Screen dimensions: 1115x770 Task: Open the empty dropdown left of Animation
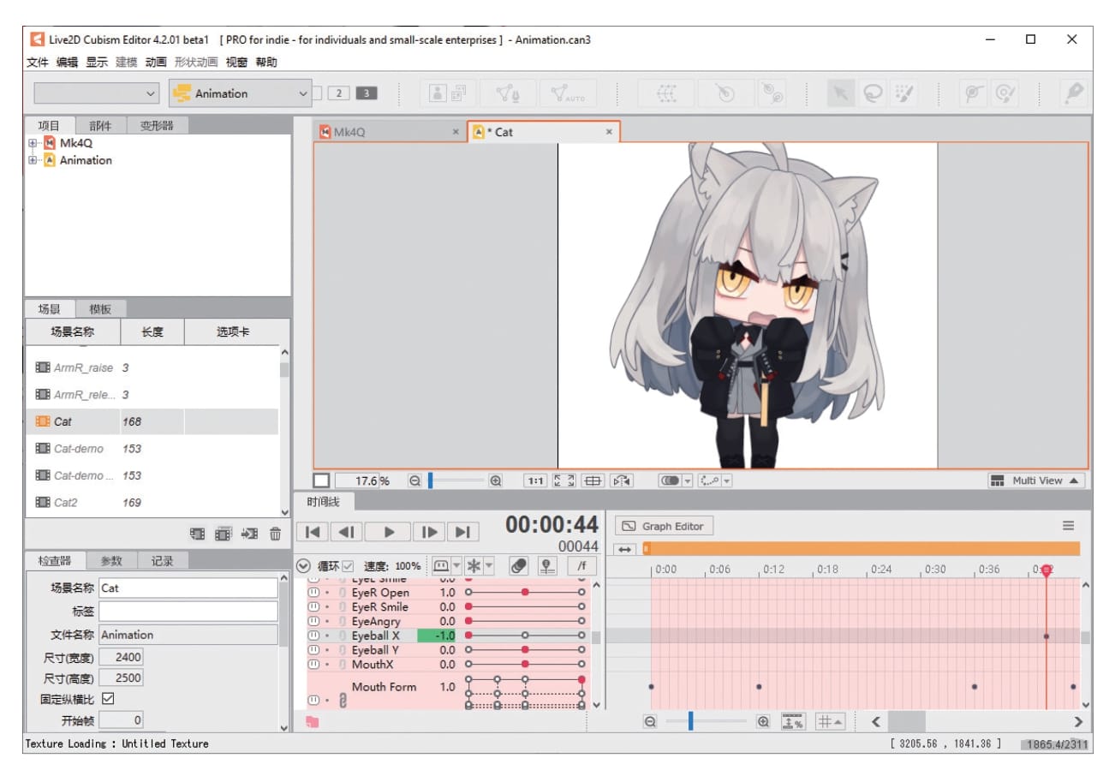click(97, 93)
